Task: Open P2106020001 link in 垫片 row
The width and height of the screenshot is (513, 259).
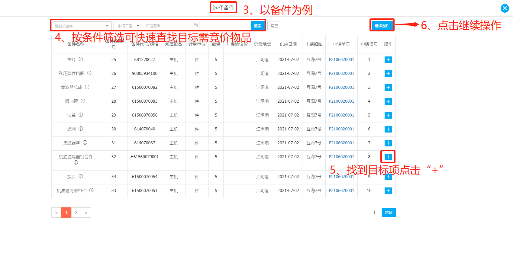Action: coord(341,60)
